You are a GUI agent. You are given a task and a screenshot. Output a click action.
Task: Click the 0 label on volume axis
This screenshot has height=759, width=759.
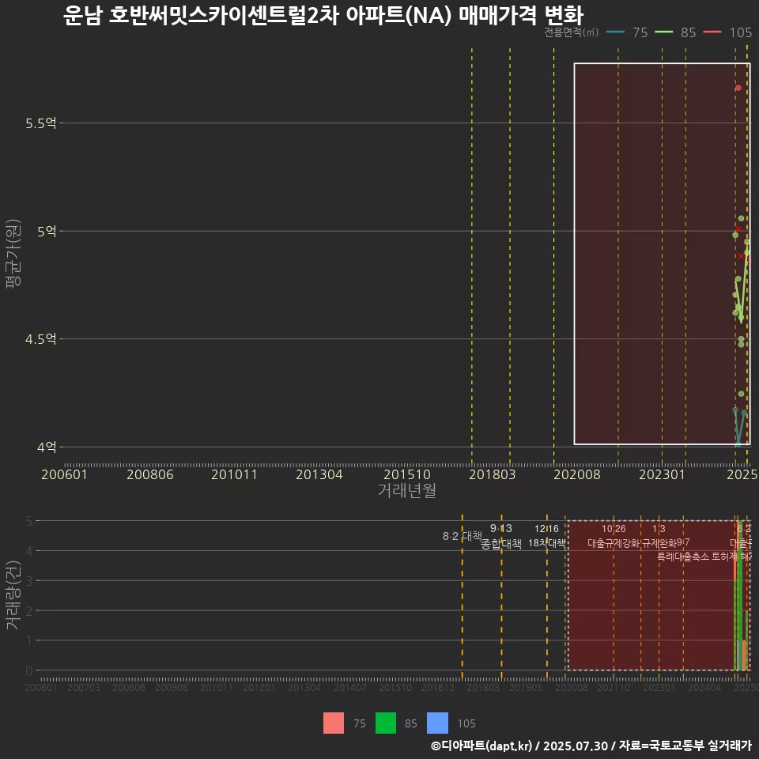pos(29,670)
